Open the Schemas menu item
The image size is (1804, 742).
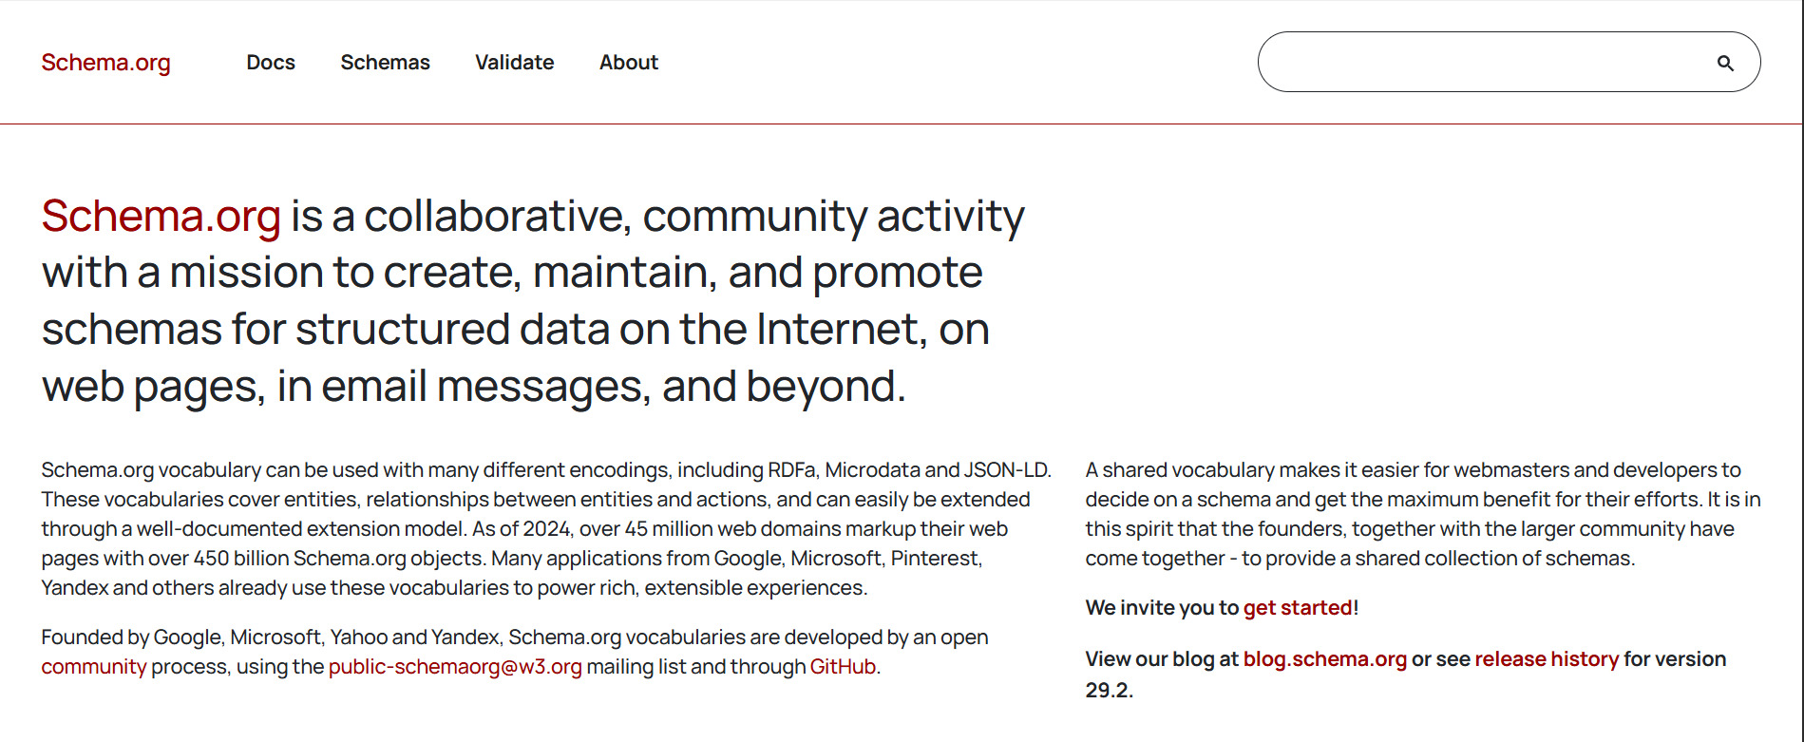point(385,63)
